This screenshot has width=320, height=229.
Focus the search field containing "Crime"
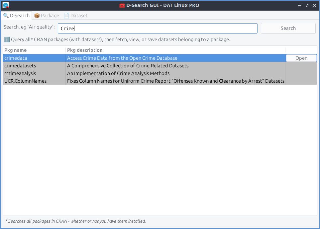(158, 29)
